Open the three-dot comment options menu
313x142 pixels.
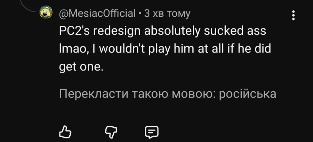click(x=294, y=16)
